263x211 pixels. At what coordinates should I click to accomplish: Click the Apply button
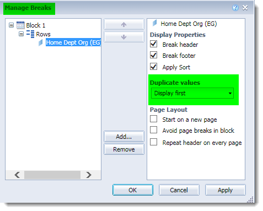pos(226,190)
